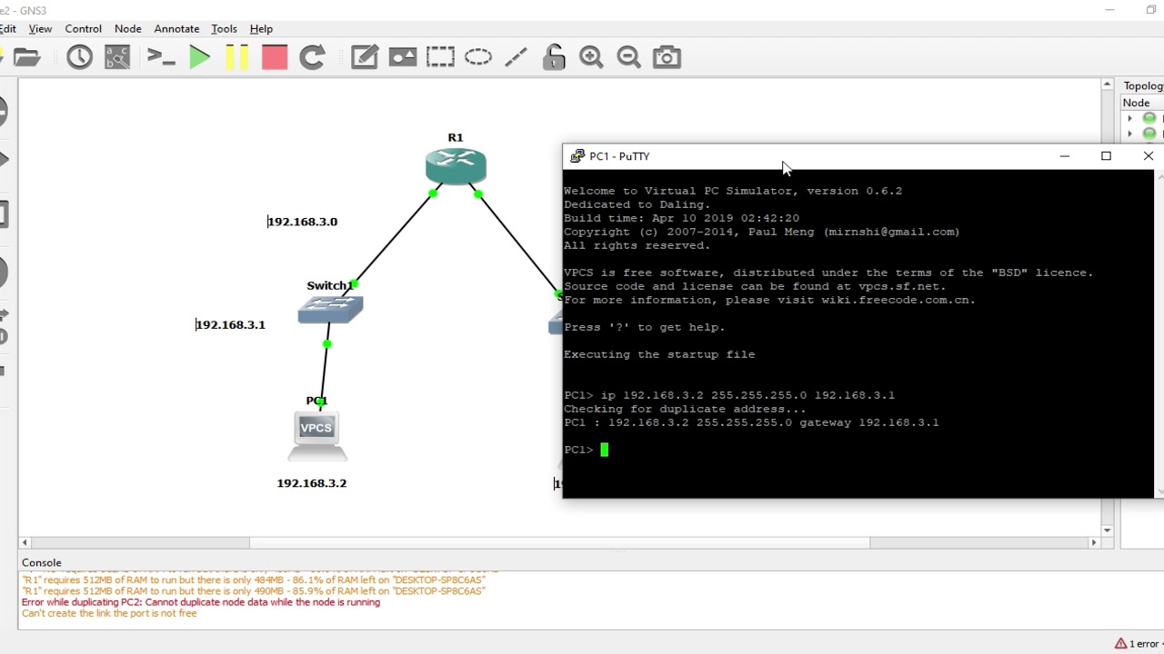Viewport: 1164px width, 654px height.
Task: Click workspace horizontal scrollbar left arrow
Action: tap(25, 543)
